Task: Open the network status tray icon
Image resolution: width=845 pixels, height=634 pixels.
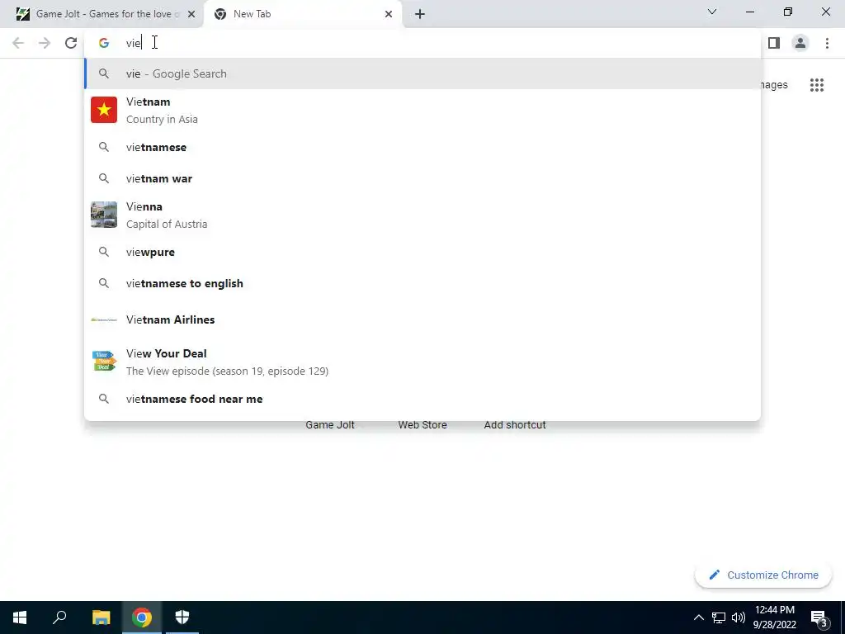Action: [719, 617]
